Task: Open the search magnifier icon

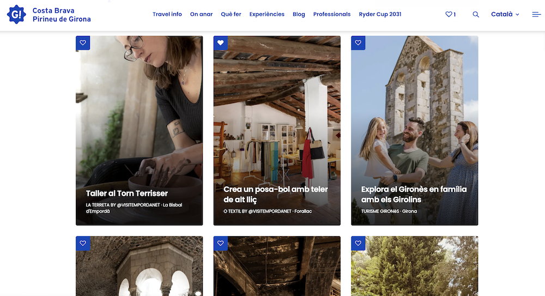Action: [476, 14]
